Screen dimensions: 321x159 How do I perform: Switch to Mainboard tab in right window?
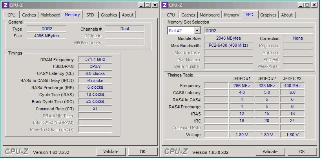pyautogui.click(x=210, y=15)
